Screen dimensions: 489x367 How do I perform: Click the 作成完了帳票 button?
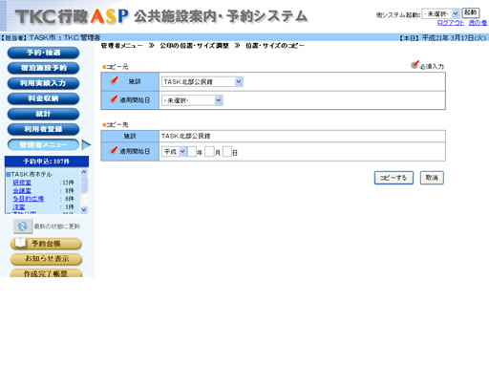click(46, 273)
